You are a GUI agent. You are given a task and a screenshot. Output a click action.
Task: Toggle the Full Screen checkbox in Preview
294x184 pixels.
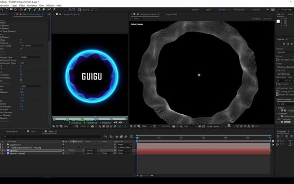click(x=277, y=84)
